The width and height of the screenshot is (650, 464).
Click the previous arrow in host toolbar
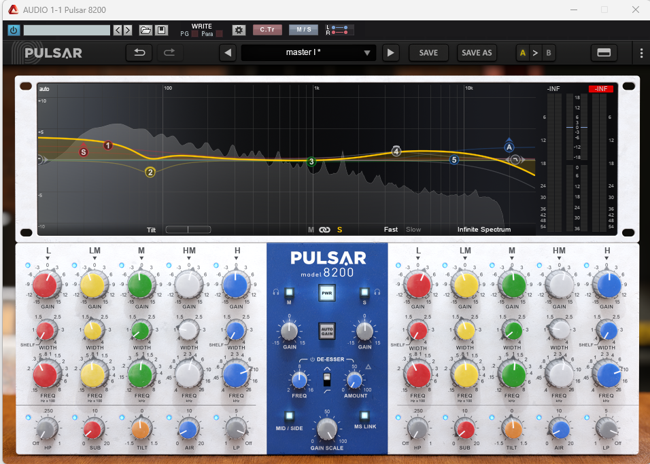[x=118, y=31]
